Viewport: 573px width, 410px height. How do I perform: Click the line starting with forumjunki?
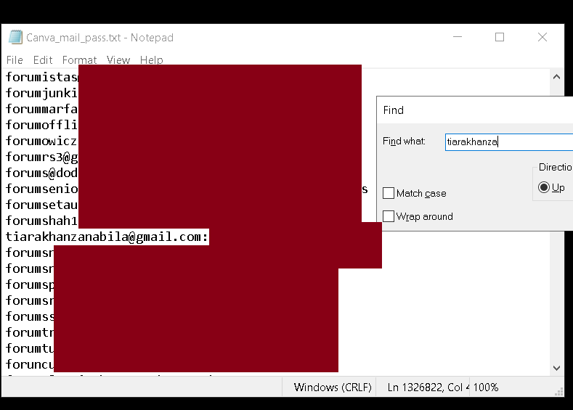(x=41, y=93)
